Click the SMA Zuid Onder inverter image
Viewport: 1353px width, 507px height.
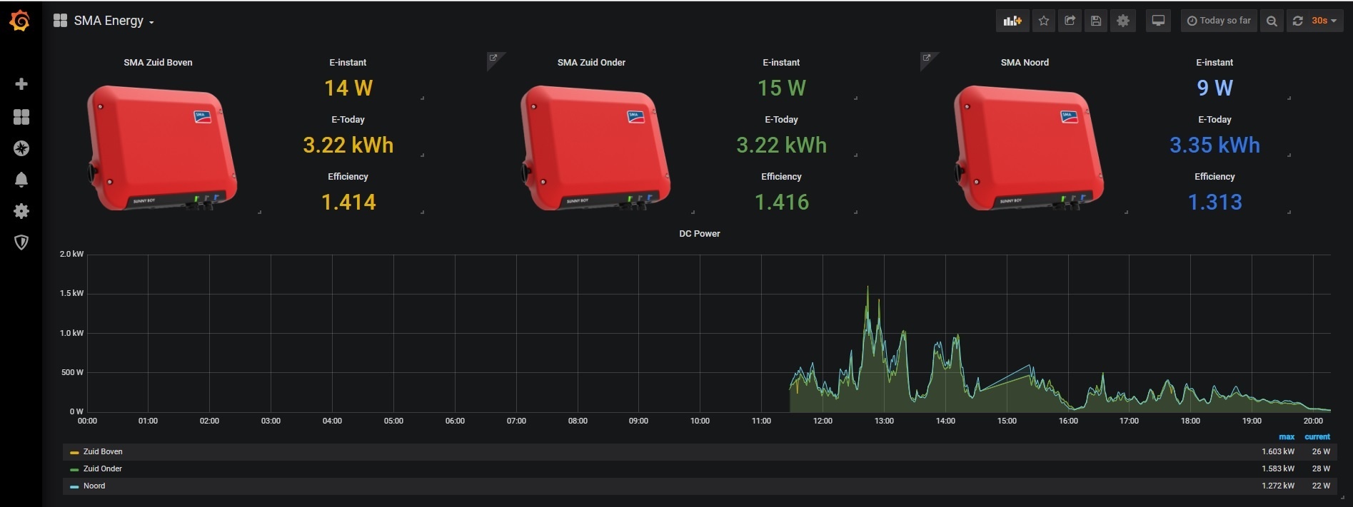(595, 148)
